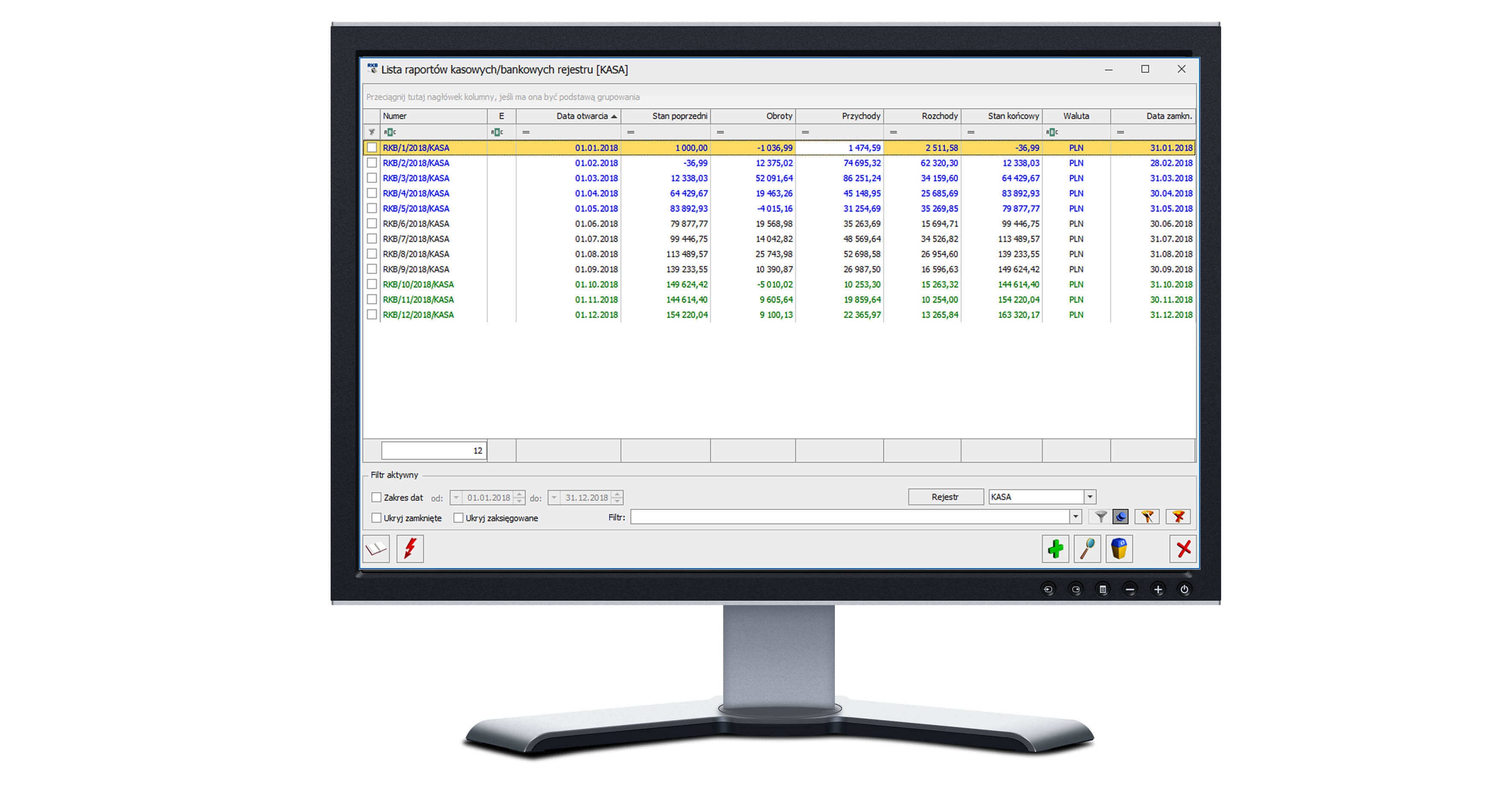Click equals filter operator under Stan poprzedni
1497x790 pixels.
(x=630, y=133)
